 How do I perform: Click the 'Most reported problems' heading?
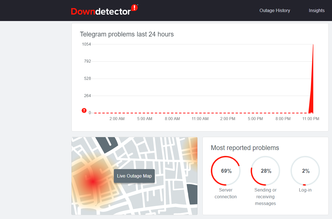(245, 147)
